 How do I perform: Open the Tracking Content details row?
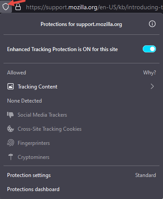[x=81, y=86]
